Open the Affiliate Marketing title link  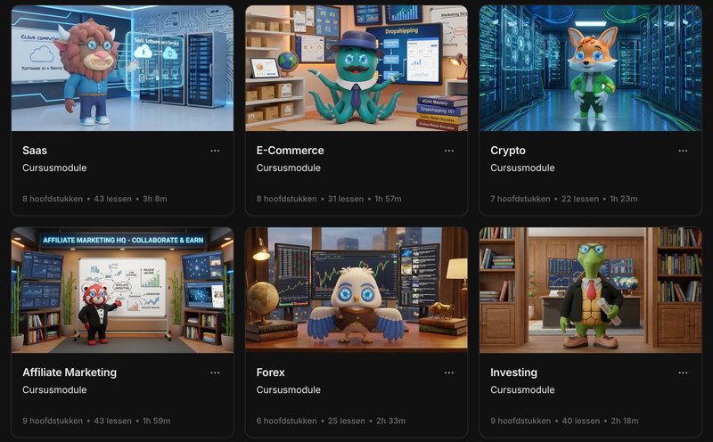point(70,372)
